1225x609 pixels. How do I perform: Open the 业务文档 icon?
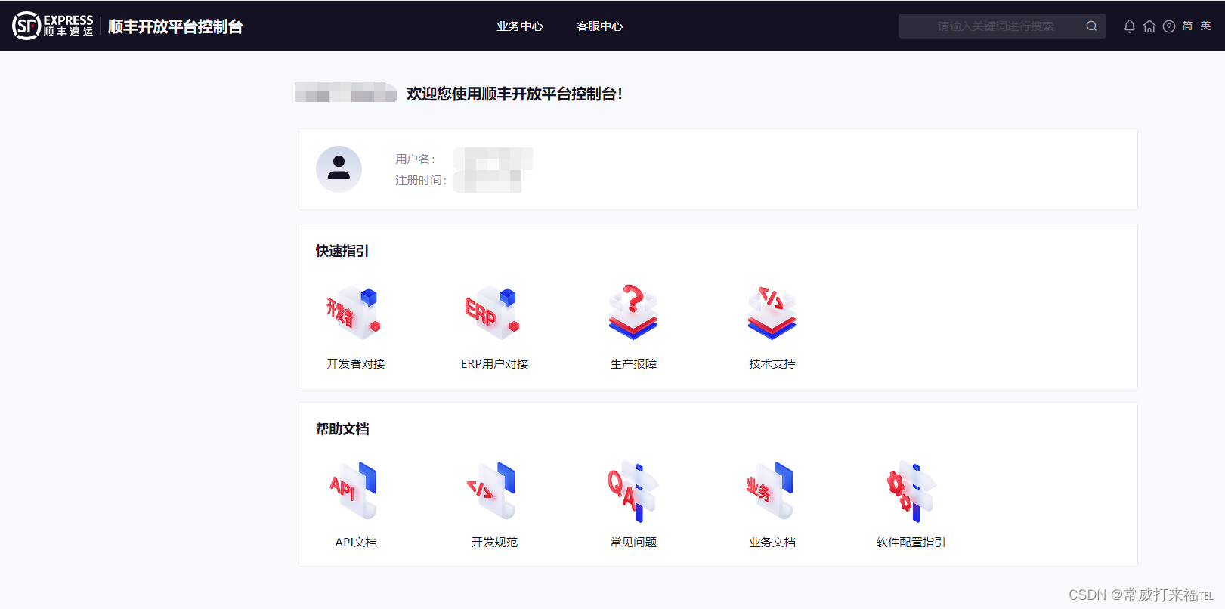pos(771,490)
